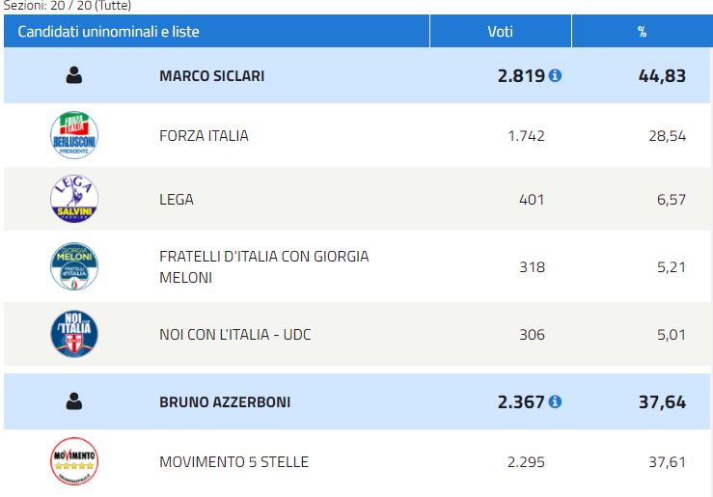Click the Marco Siclari 44,83 percentage value
The image size is (713, 497).
click(662, 76)
